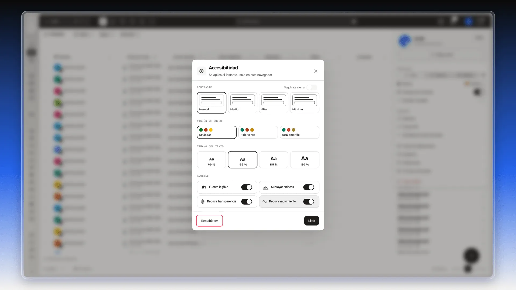This screenshot has width=516, height=290.
Task: Set text size to 100 %
Action: tap(242, 160)
